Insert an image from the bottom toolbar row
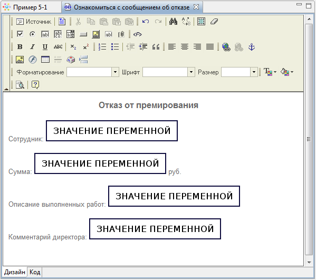The image size is (316, 280). point(20,60)
